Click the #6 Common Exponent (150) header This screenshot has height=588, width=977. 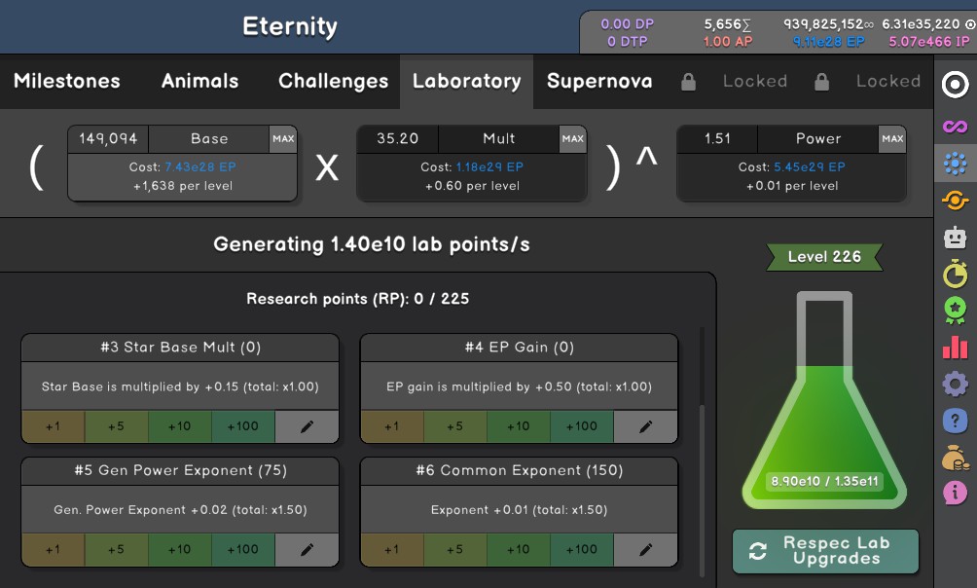point(519,471)
